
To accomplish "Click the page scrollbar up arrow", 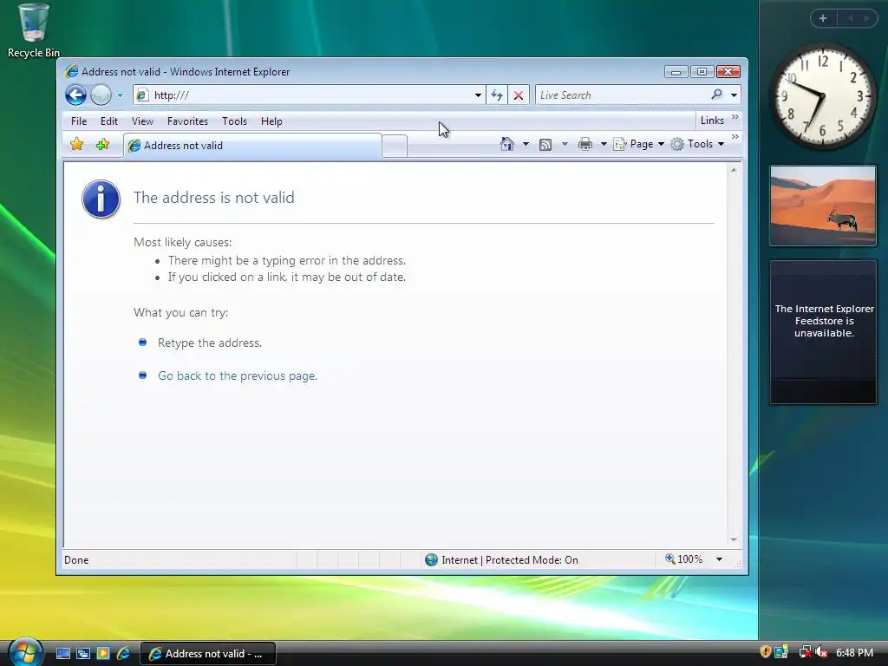I will pyautogui.click(x=734, y=170).
